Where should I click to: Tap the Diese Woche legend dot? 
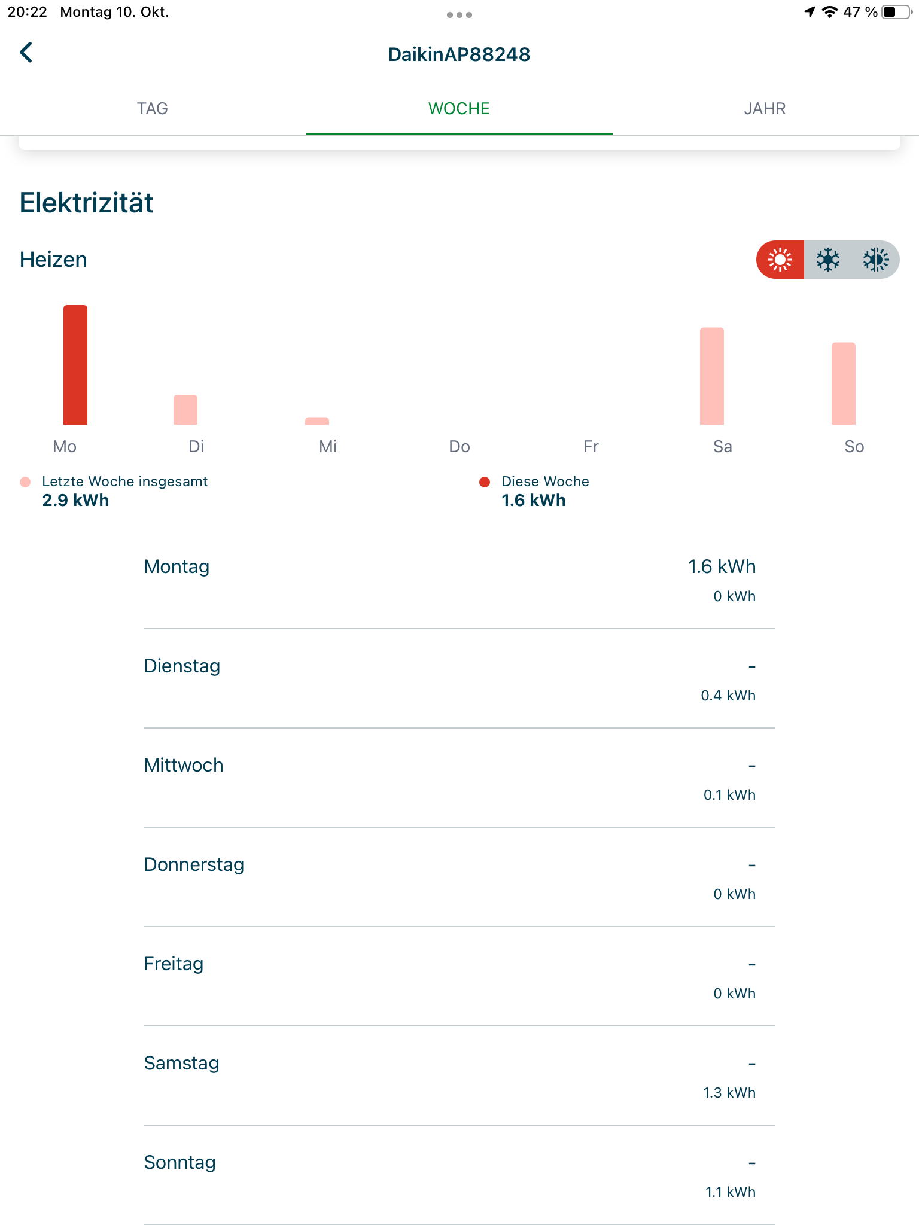(485, 482)
